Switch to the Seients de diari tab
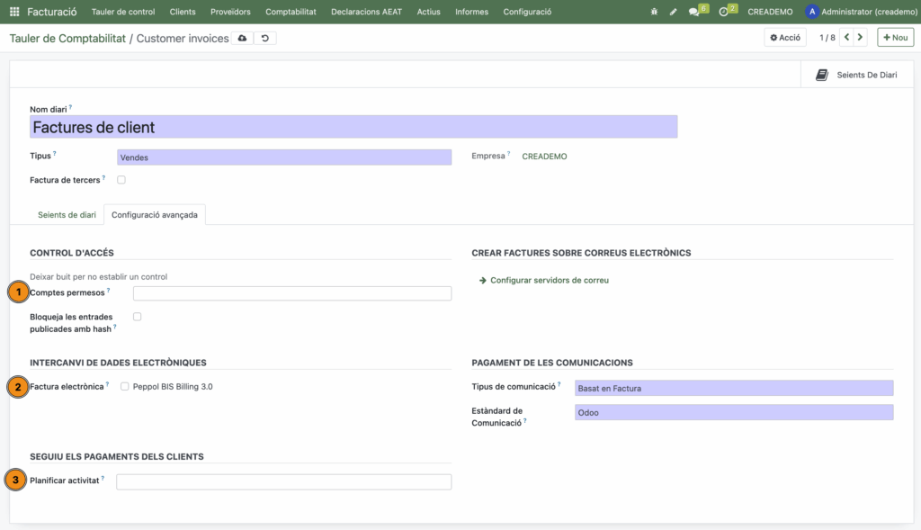 (67, 215)
